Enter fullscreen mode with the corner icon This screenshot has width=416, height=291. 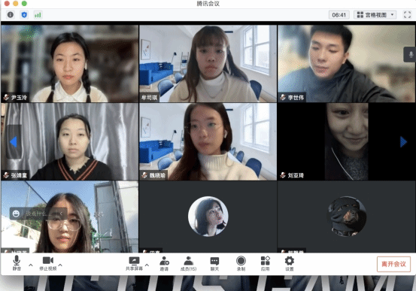(407, 14)
